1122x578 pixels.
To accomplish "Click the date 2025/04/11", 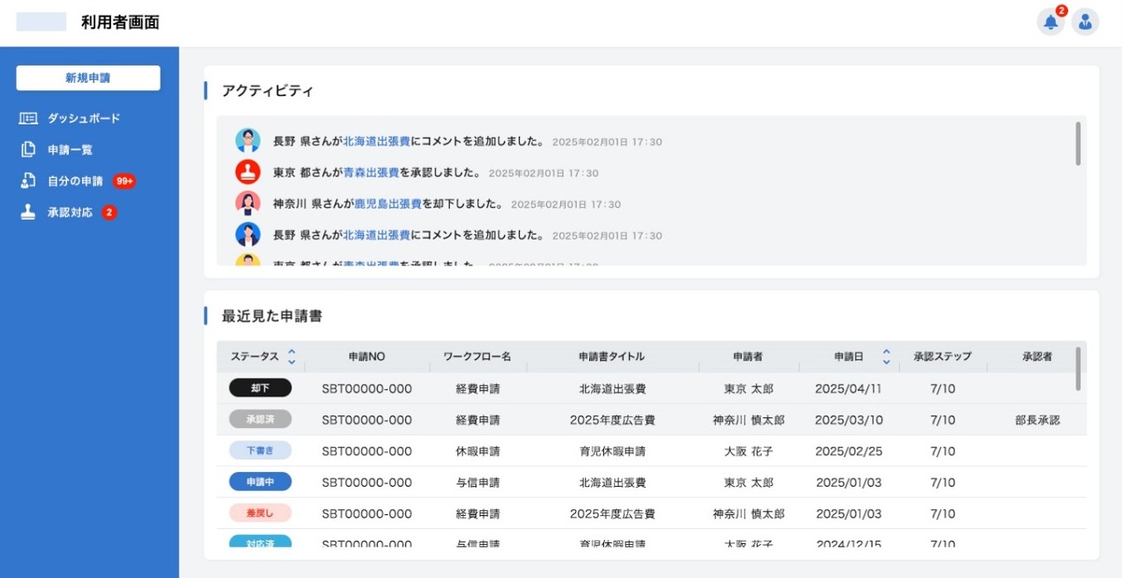I will pos(849,388).
